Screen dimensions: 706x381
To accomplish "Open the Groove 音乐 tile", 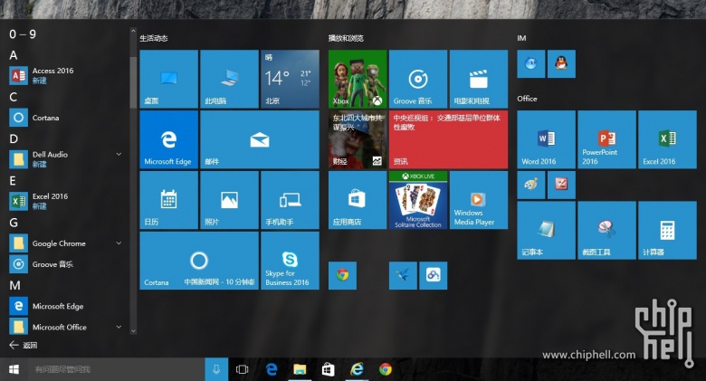I will point(418,79).
